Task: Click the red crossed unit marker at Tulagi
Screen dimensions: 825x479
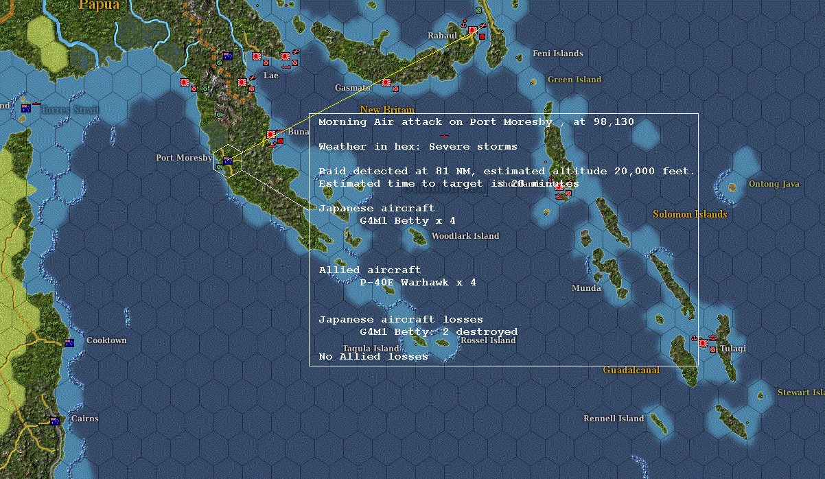Action: coord(712,349)
